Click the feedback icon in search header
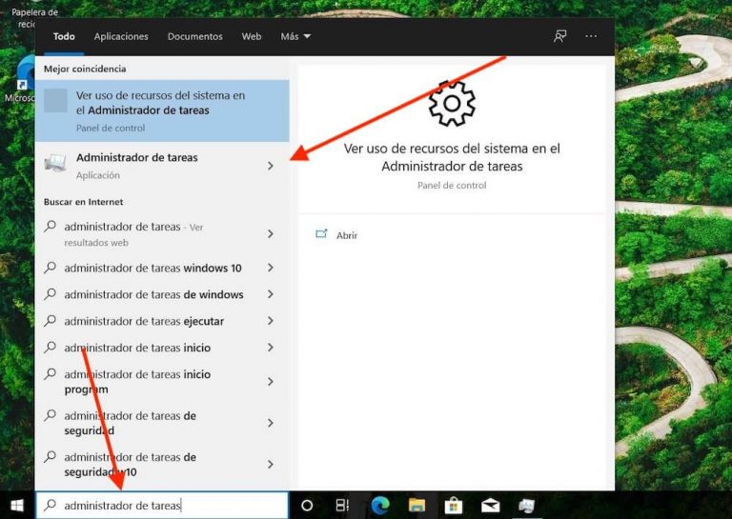The height and width of the screenshot is (519, 732). pyautogui.click(x=559, y=36)
